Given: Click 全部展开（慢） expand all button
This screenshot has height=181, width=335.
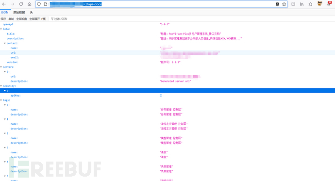Looking at the screenshot, I should click(x=38, y=19).
